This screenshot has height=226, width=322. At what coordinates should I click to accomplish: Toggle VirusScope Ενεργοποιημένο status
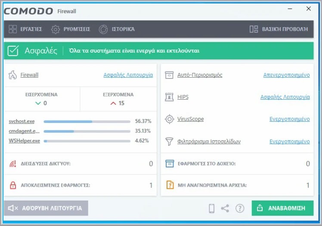[290, 119]
